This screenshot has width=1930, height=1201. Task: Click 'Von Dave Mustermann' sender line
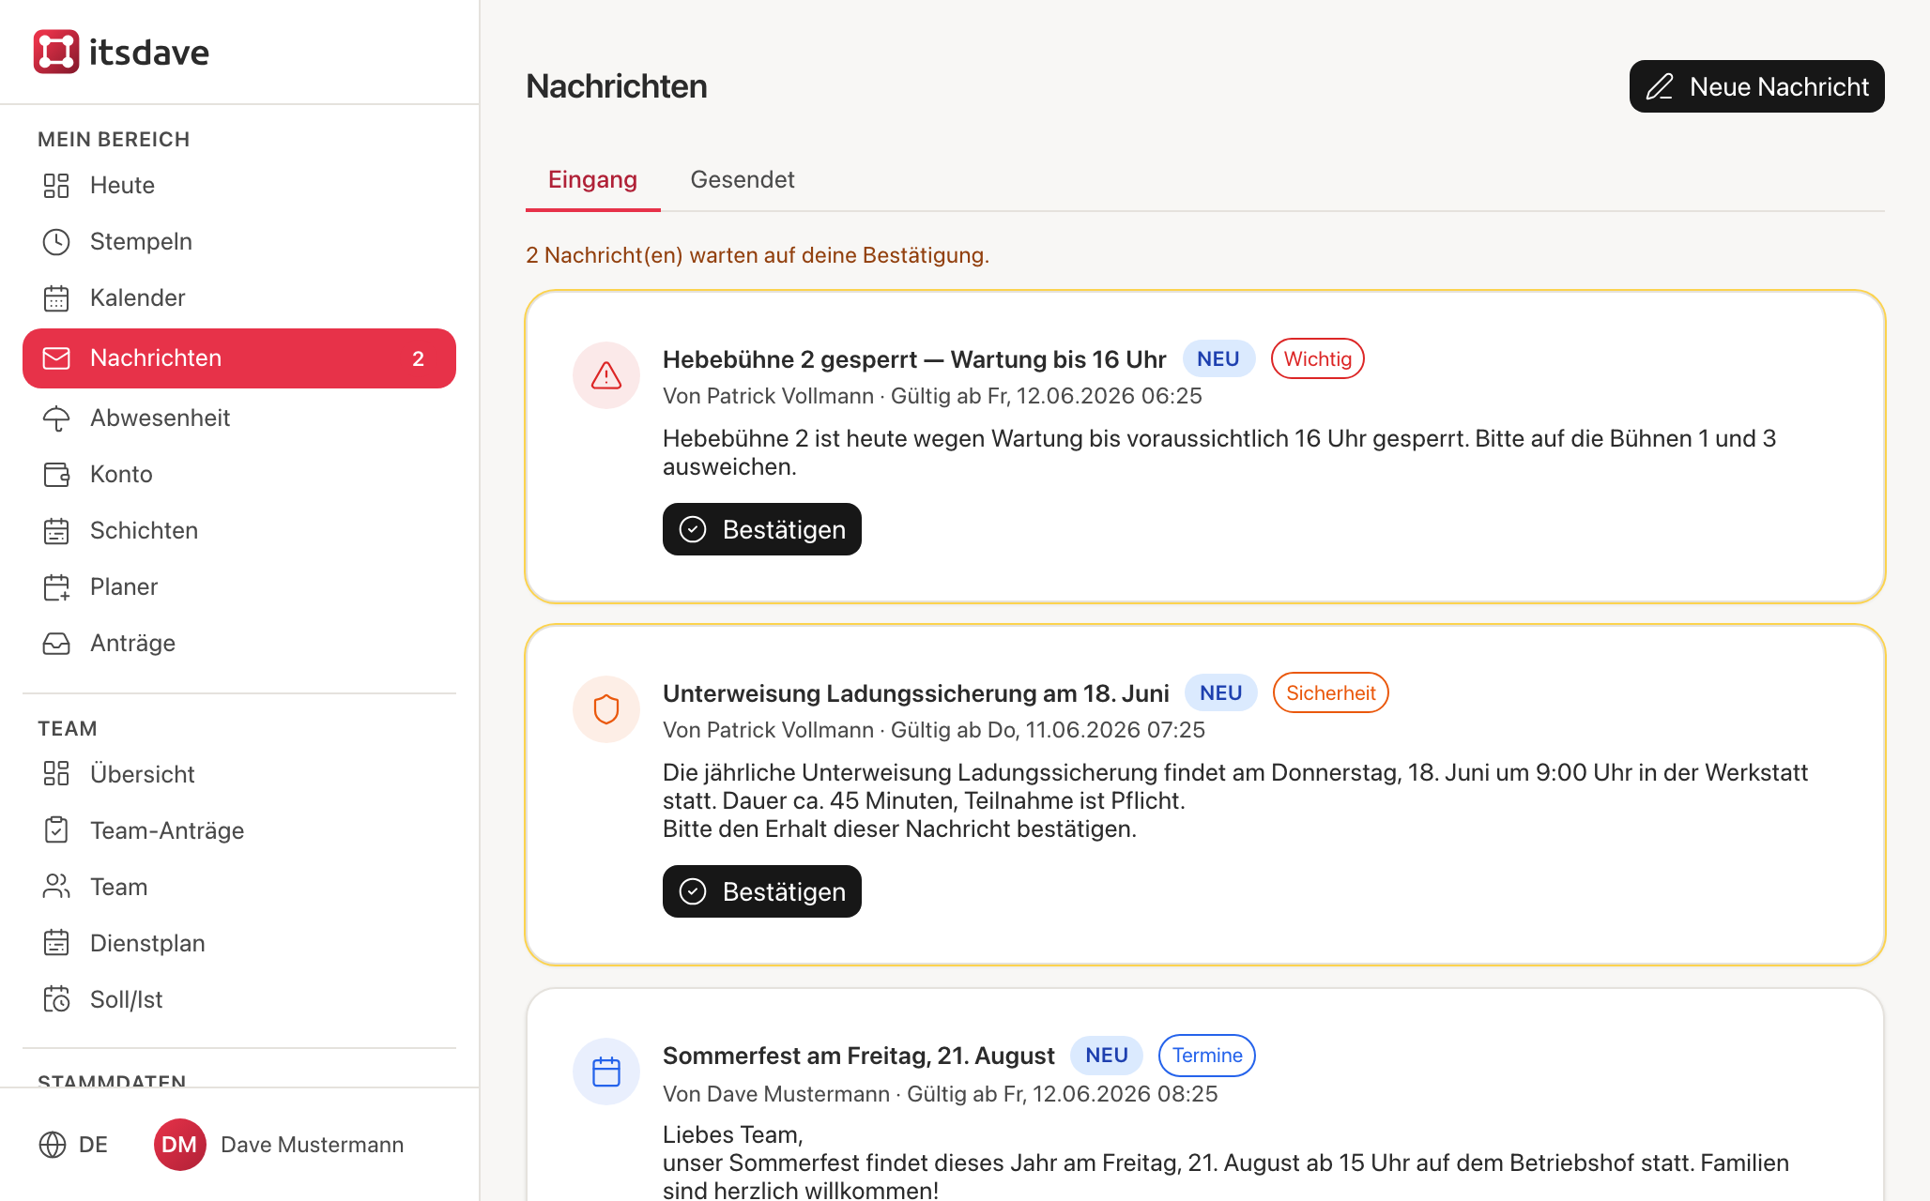pos(941,1094)
